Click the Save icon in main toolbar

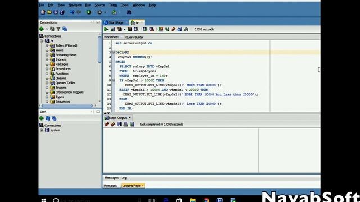point(56,12)
